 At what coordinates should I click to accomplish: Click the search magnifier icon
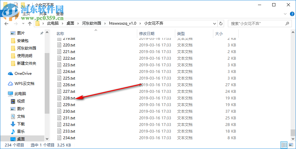coord(287,23)
